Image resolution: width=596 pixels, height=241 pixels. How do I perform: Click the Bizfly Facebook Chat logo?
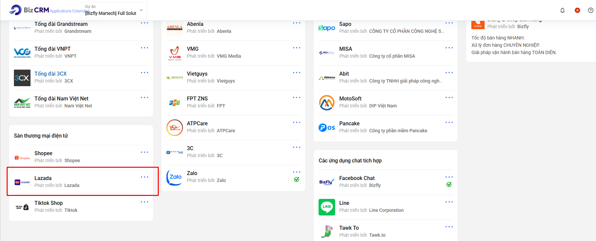327,182
